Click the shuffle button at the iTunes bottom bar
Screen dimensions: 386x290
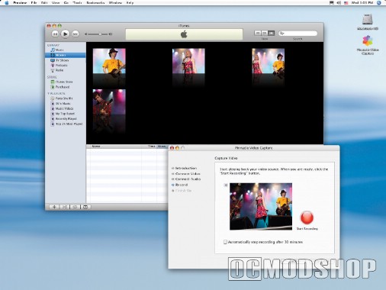click(x=65, y=207)
